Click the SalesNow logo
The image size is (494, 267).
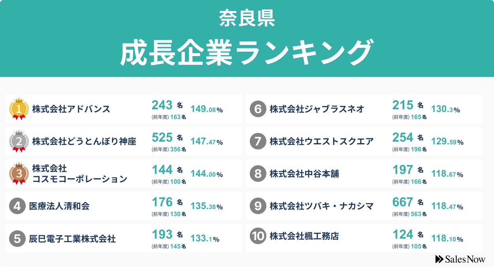[460, 259]
